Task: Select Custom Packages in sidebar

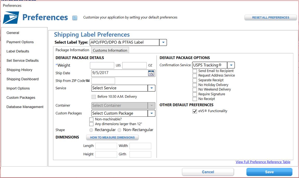Action: [21, 98]
